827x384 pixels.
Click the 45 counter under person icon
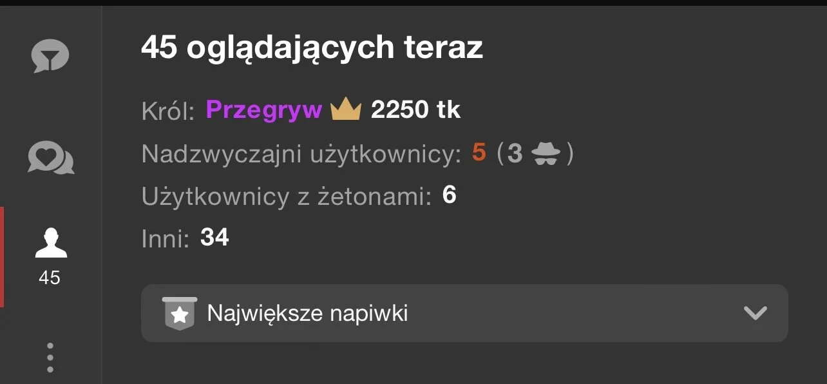point(50,278)
